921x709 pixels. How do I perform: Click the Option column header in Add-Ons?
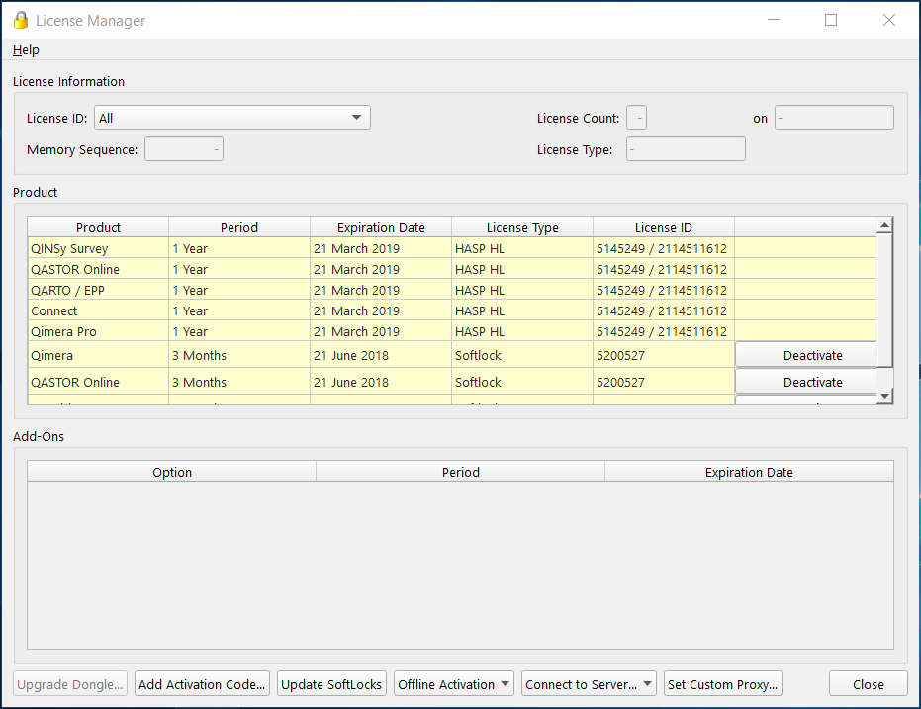coord(172,472)
